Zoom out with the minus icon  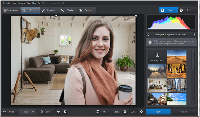pyautogui.click(x=125, y=112)
